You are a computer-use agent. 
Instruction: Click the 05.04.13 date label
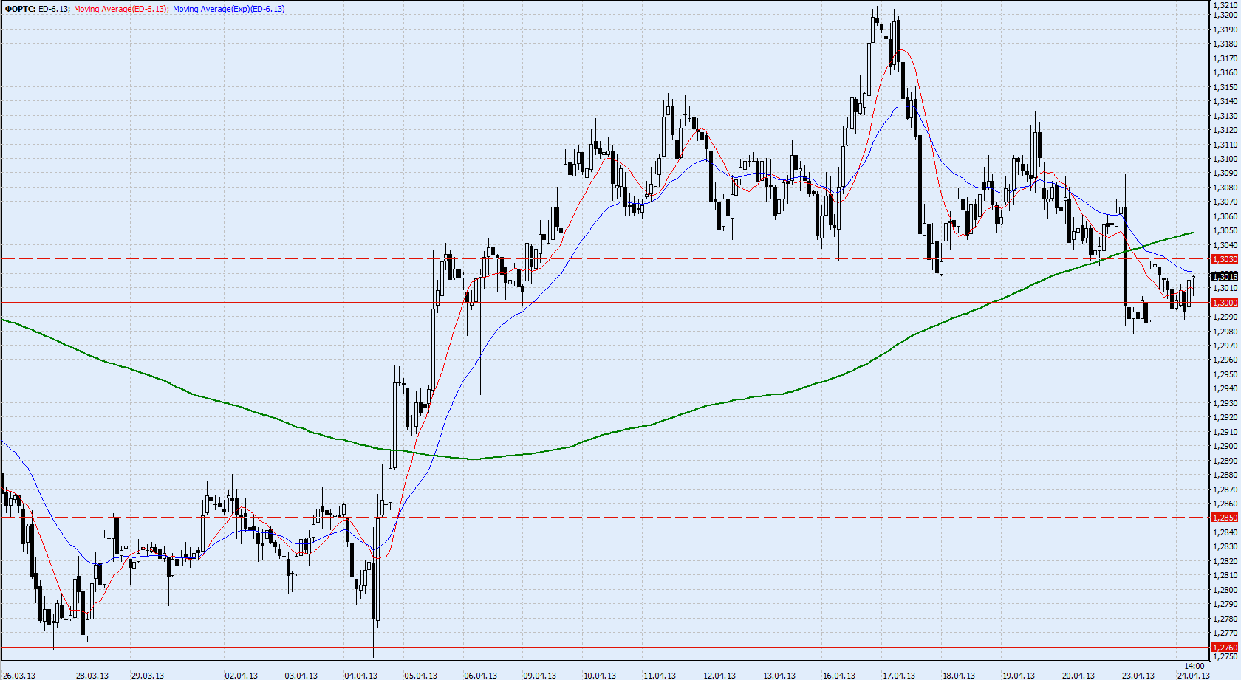(421, 675)
